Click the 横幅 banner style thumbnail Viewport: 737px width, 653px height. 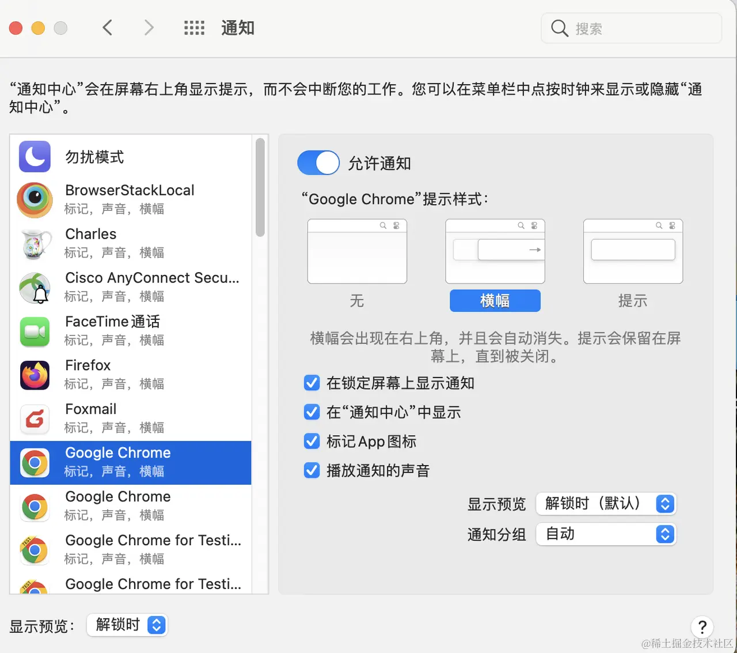tap(495, 251)
